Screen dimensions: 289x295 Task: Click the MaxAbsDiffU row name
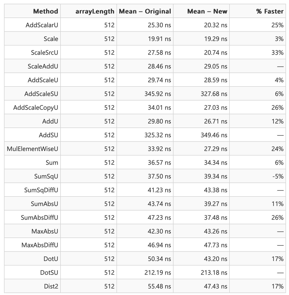(x=40, y=245)
